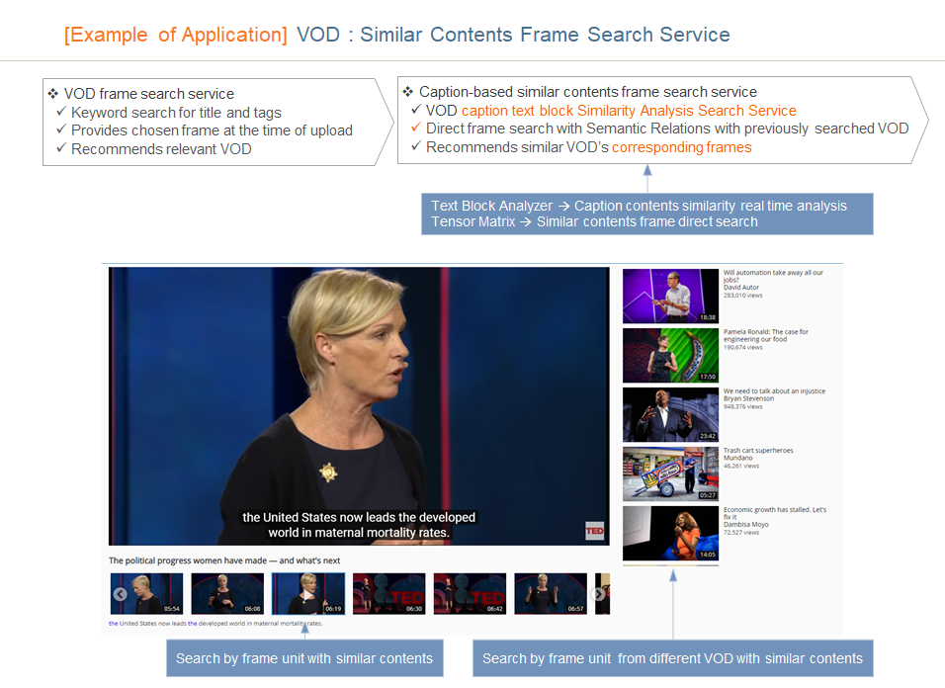
Task: Click 'Caption-based similar contents frame search service' heading
Action: point(587,92)
